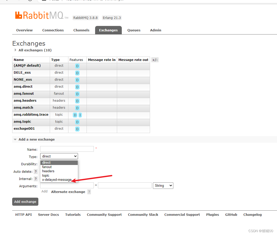Open the DELE_exs exchange

22,73
